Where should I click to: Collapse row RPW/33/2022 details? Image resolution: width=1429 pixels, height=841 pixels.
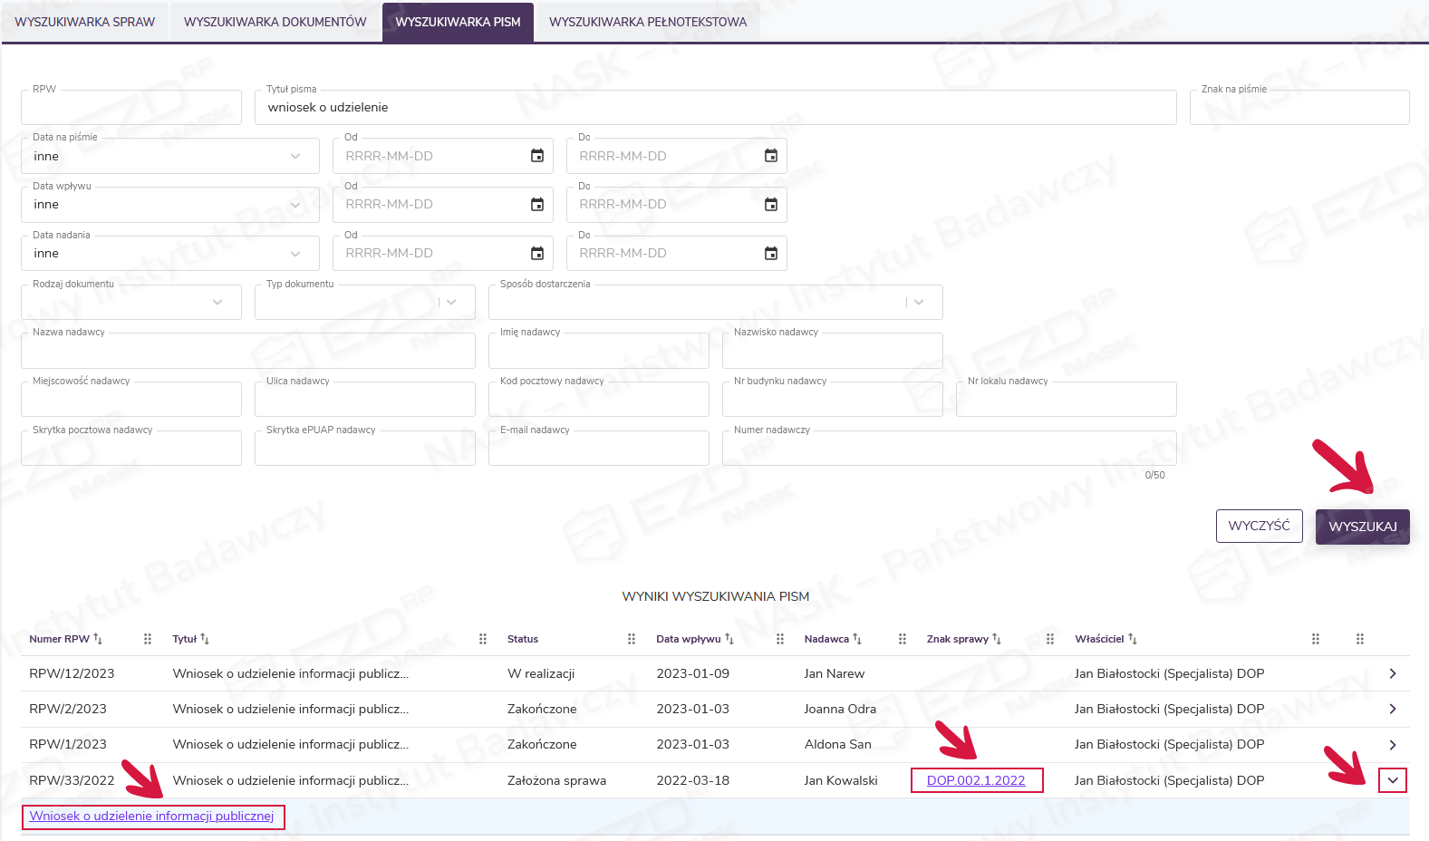pyautogui.click(x=1392, y=780)
